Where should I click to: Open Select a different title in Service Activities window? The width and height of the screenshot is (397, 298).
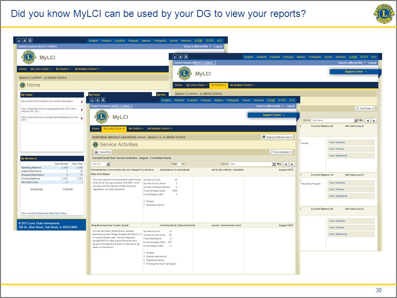point(270,106)
